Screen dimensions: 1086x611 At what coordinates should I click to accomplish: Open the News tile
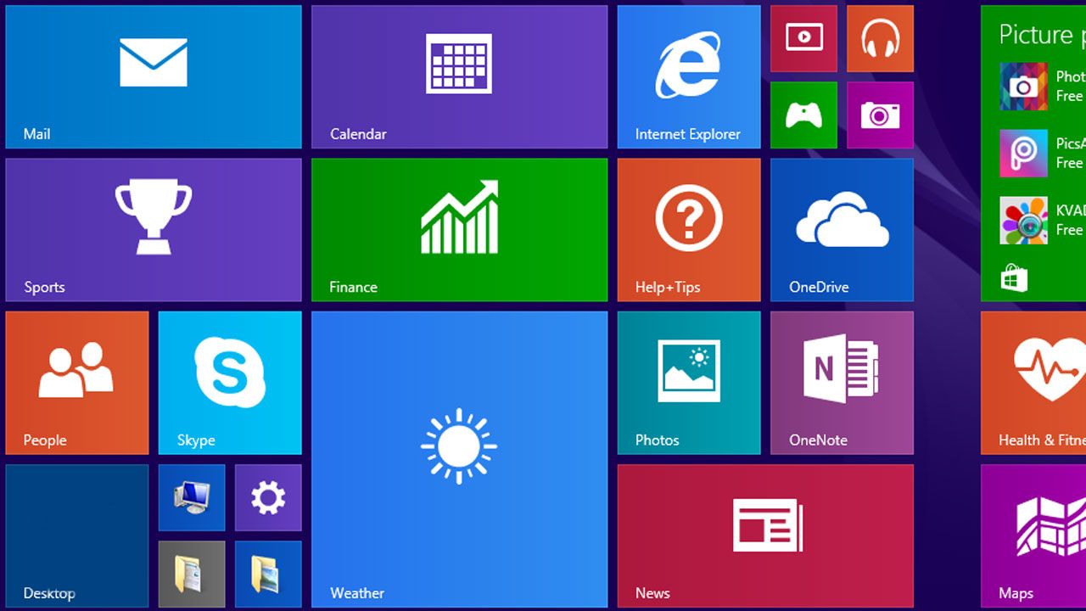[x=765, y=535]
